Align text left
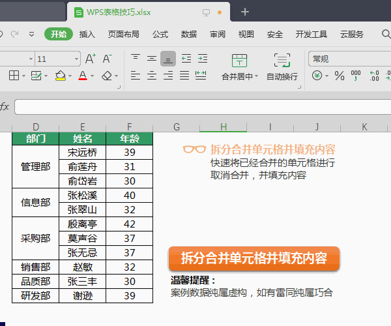 pyautogui.click(x=136, y=76)
